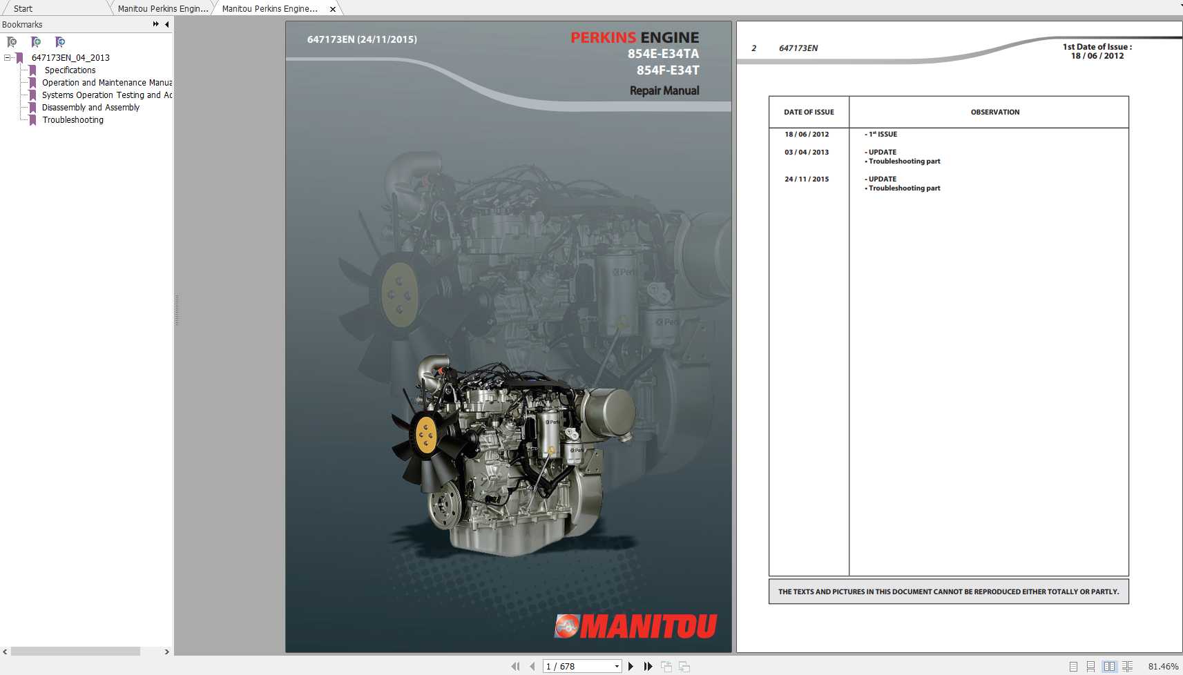
Task: Expand the Bookmarks panel with double-arrow icon
Action: click(156, 24)
